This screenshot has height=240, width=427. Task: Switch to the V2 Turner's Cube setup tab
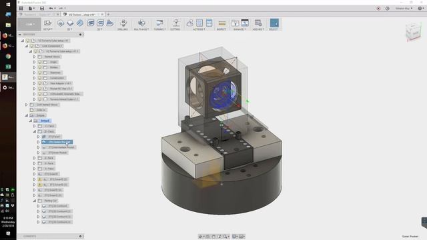[x=81, y=15]
